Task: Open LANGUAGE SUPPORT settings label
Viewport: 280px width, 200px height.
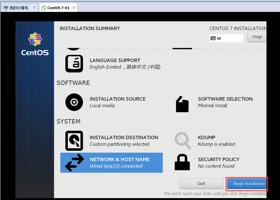Action: [x=115, y=61]
